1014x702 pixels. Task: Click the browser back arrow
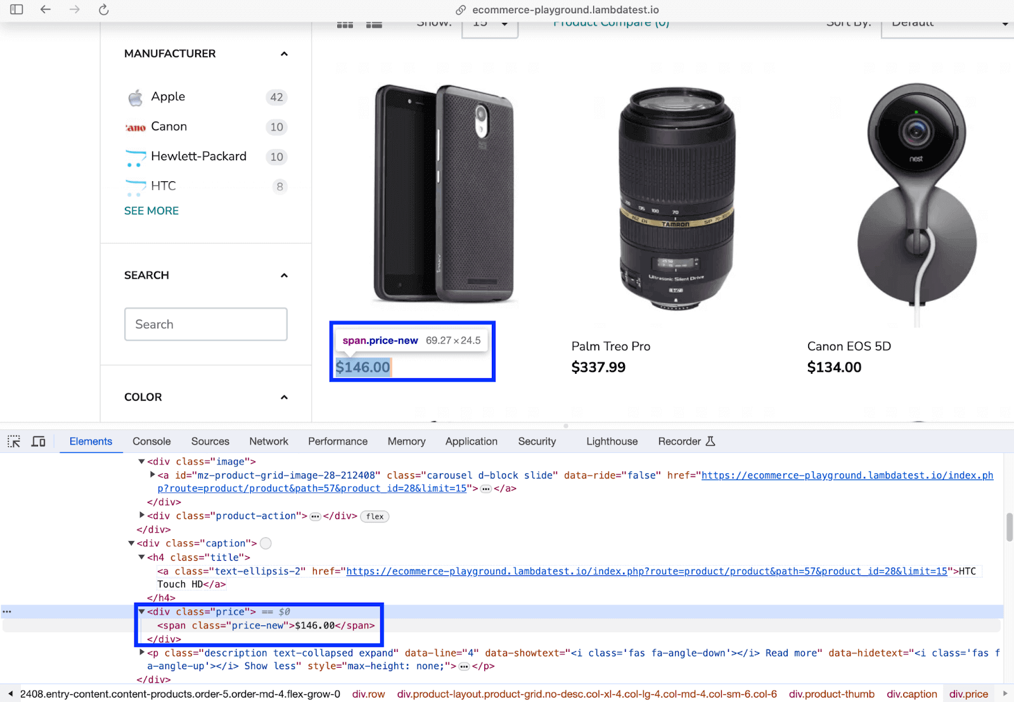[46, 10]
